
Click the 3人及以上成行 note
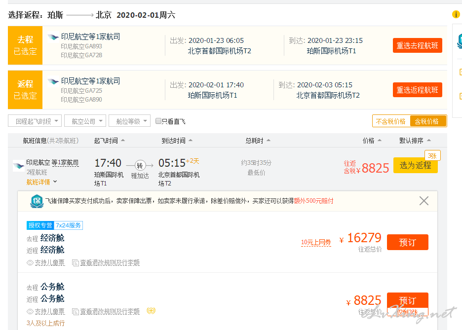(46, 323)
